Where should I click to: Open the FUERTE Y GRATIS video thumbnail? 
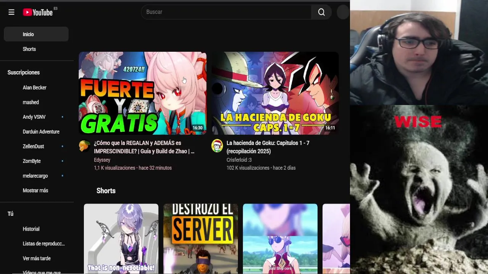pos(143,93)
